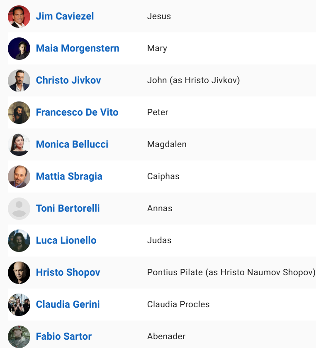
Task: Open Maia Morgenstern's name link
Action: point(78,48)
